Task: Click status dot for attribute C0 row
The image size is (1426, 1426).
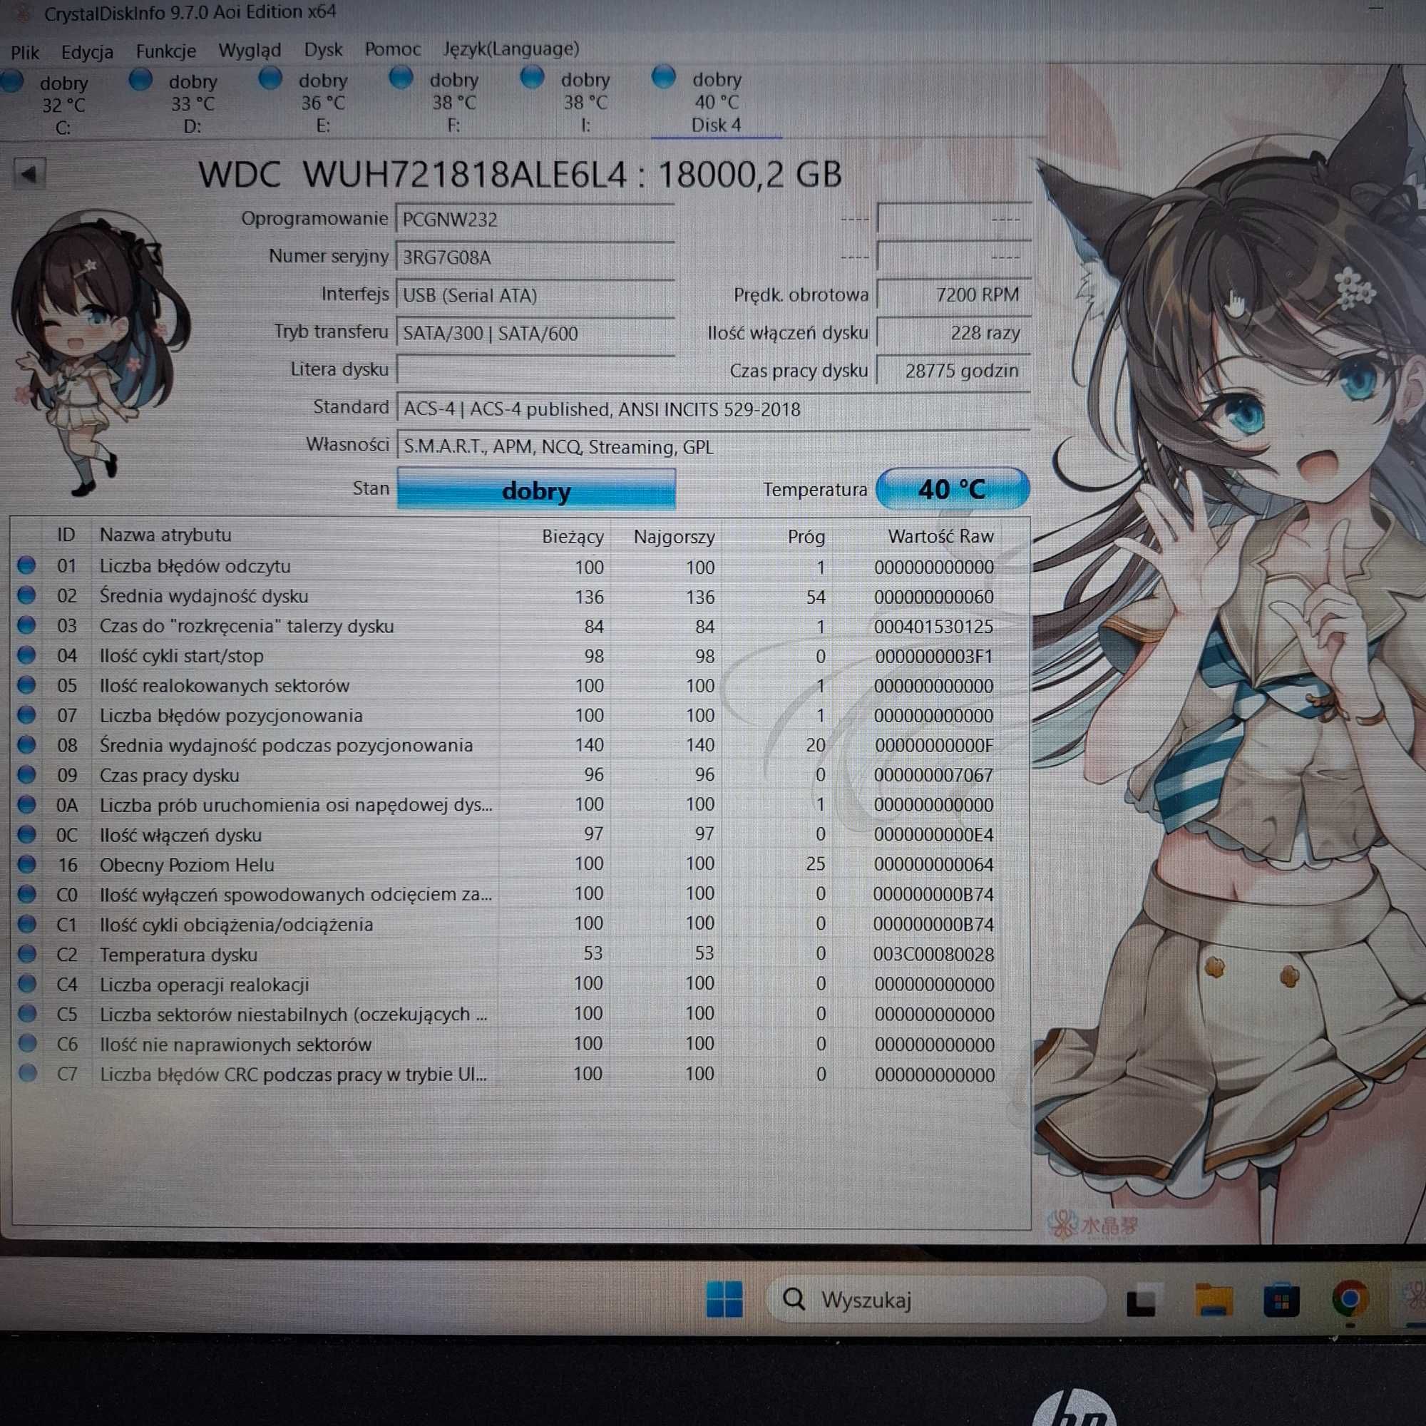Action: click(x=26, y=894)
